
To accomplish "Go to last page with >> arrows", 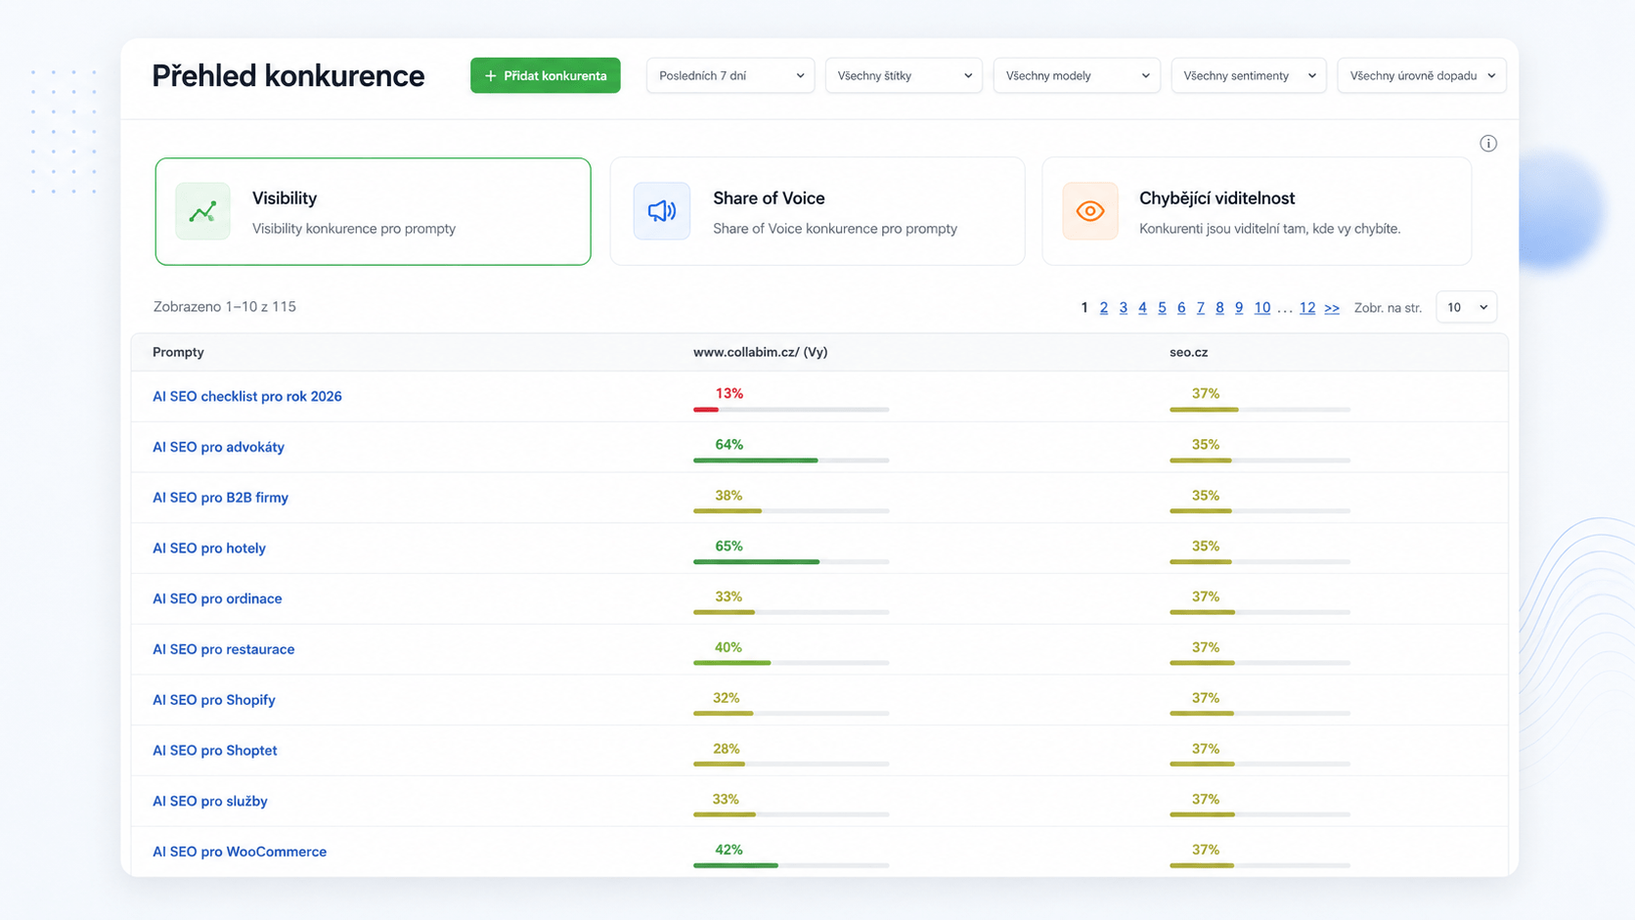I will point(1332,308).
